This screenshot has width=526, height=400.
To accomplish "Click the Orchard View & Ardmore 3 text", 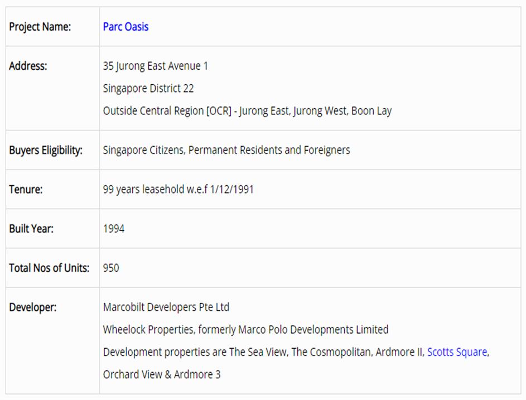I will coord(162,374).
